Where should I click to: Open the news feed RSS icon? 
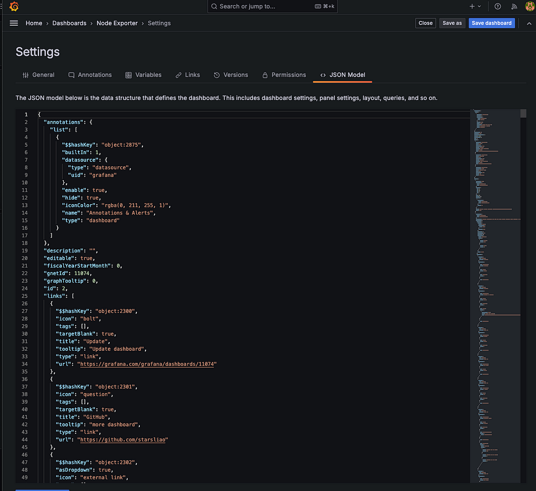click(514, 7)
